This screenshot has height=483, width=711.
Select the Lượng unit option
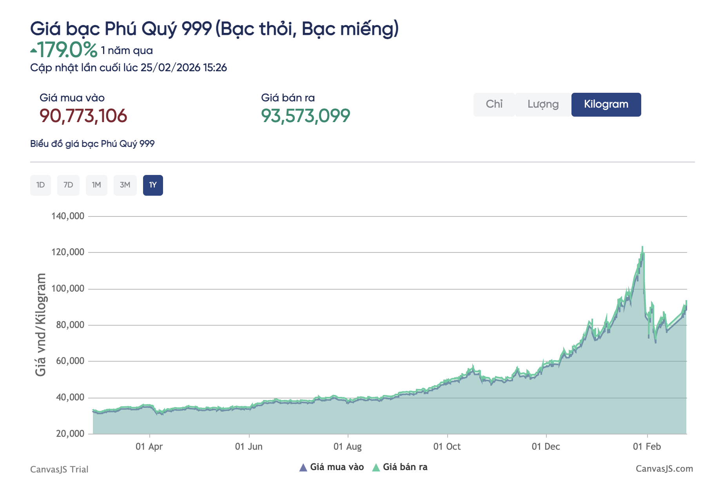click(x=543, y=104)
